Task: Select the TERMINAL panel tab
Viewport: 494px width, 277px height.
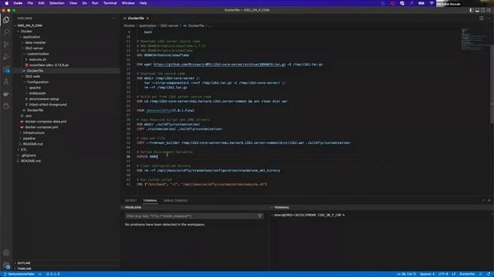Action: [150, 200]
